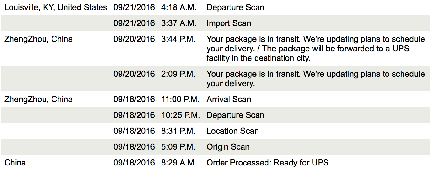The height and width of the screenshot is (175, 433).
Task: Select Order Processed: Ready for UPS
Action: tap(267, 163)
